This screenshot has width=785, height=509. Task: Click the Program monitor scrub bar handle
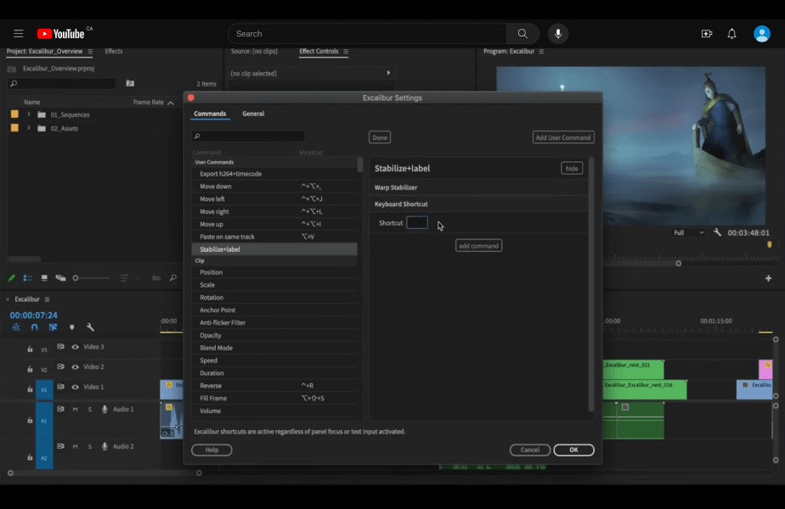pos(678,264)
